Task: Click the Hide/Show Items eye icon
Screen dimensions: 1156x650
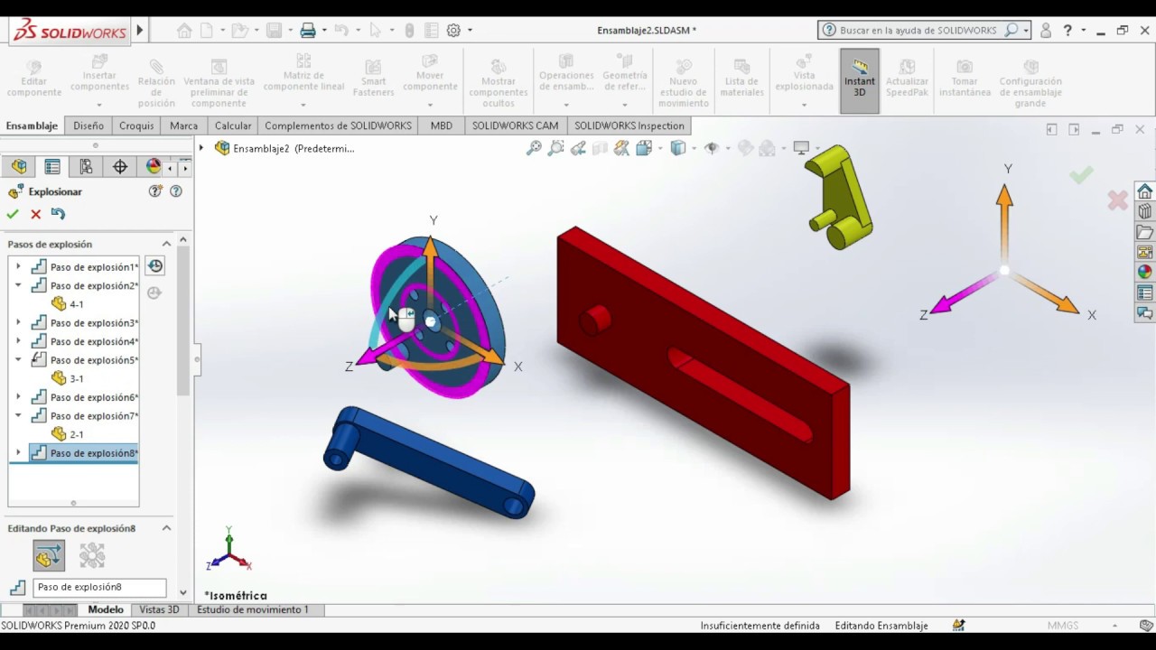Action: click(712, 148)
